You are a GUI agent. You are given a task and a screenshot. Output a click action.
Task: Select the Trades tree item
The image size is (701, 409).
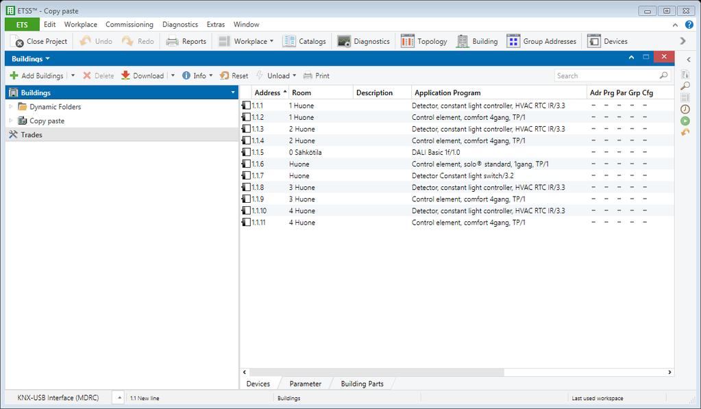click(122, 134)
